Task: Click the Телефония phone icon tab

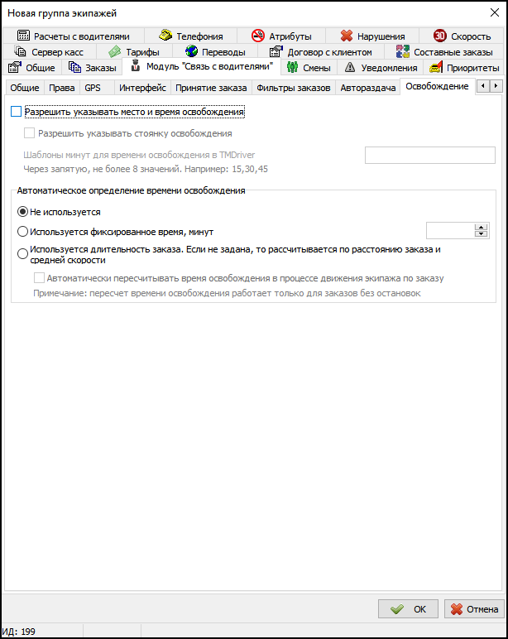Action: click(x=165, y=36)
